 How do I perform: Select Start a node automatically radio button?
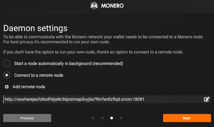(7, 63)
